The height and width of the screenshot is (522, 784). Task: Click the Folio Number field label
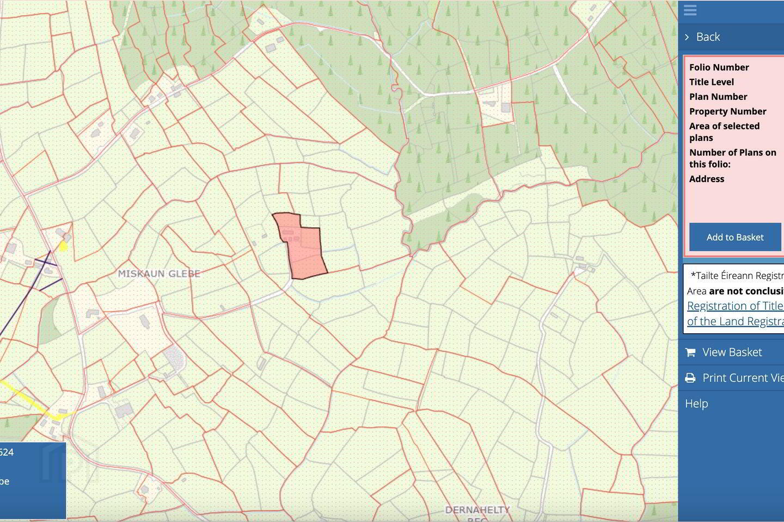coord(719,67)
